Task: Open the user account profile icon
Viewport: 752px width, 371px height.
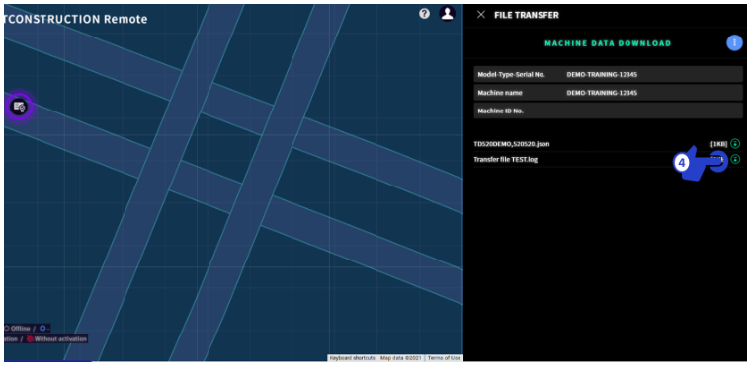Action: (x=447, y=14)
